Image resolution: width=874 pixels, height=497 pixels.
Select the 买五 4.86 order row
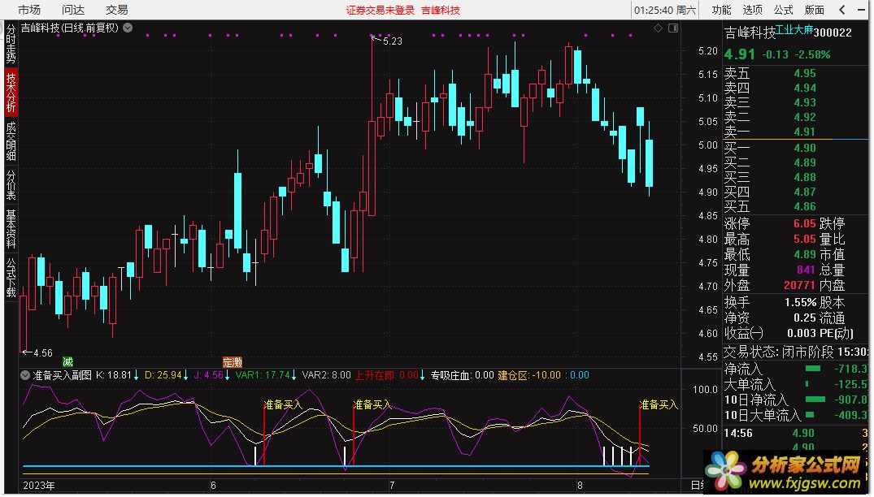796,206
